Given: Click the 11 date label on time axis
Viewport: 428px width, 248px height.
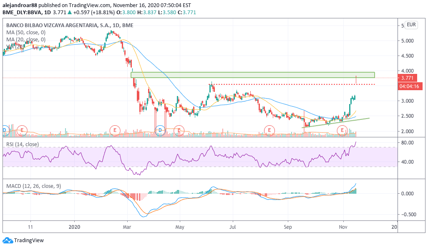Looking at the screenshot, I should 30,227.
